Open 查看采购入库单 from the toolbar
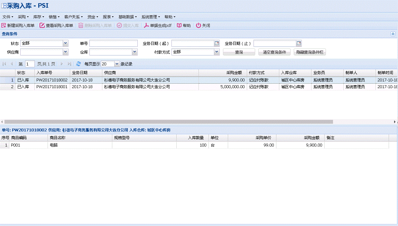The width and height of the screenshot is (398, 226). click(56, 25)
